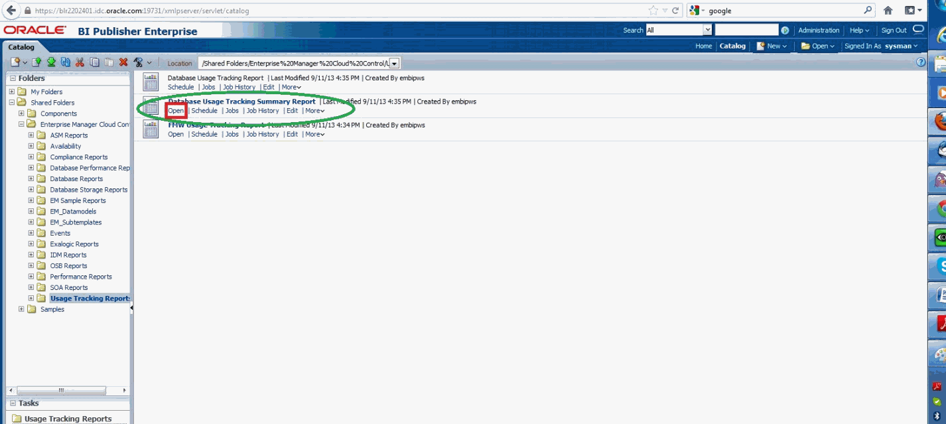Screen dimensions: 946x424
Task: Open the Location path dropdown
Action: coord(394,63)
